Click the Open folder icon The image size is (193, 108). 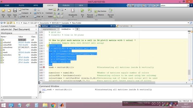coord(9,10)
